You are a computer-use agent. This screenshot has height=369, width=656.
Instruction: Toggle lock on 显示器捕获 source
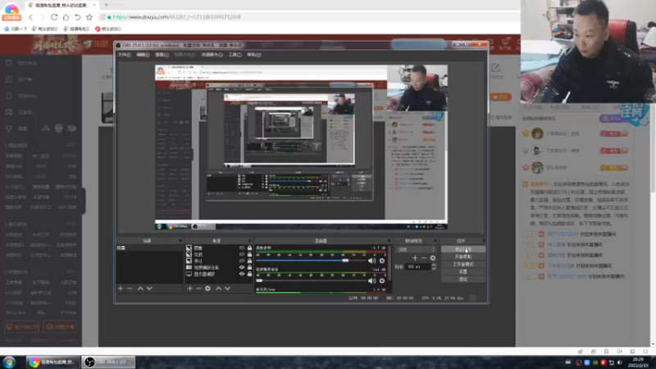250,274
